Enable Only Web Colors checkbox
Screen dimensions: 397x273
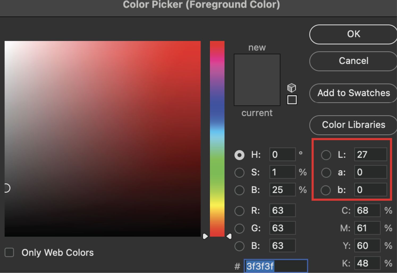click(x=9, y=252)
